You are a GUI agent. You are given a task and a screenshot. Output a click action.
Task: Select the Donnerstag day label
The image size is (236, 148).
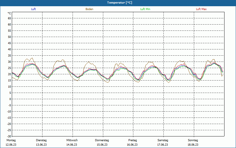coord(102,140)
